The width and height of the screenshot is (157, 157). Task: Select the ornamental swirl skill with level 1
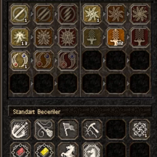click(x=140, y=129)
